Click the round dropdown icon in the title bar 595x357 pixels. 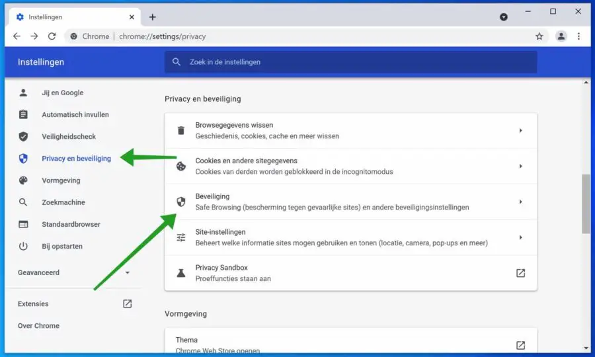[x=504, y=17]
